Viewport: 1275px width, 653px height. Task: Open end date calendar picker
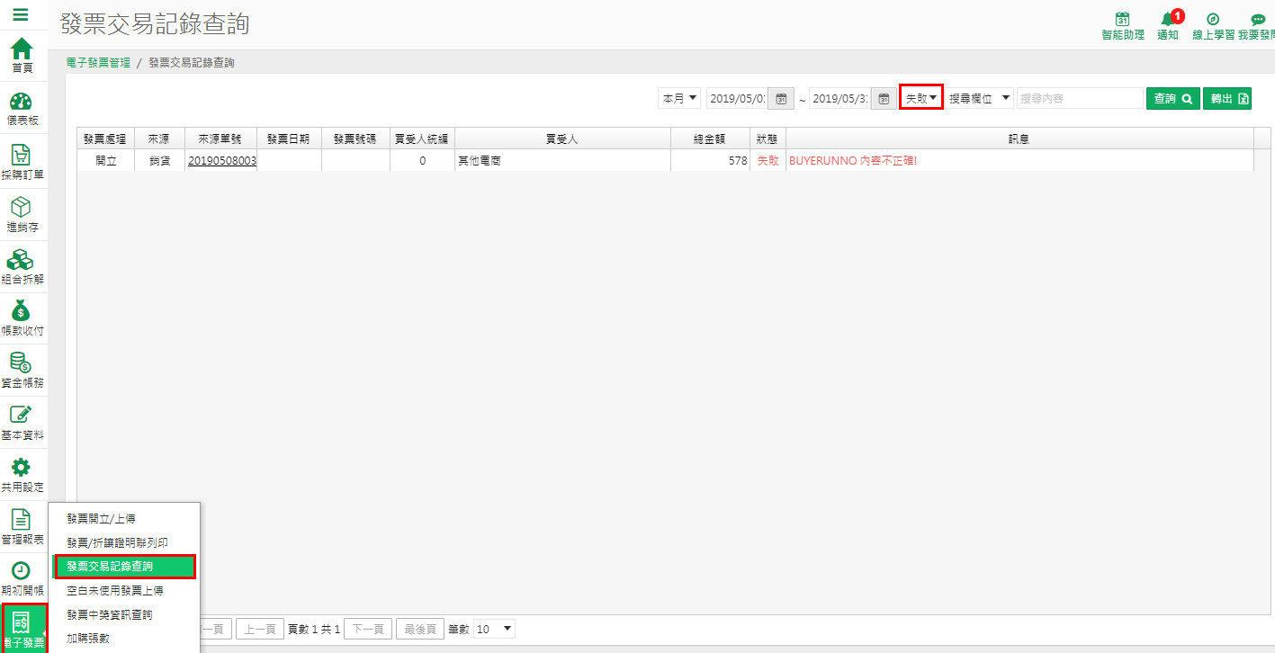point(884,99)
